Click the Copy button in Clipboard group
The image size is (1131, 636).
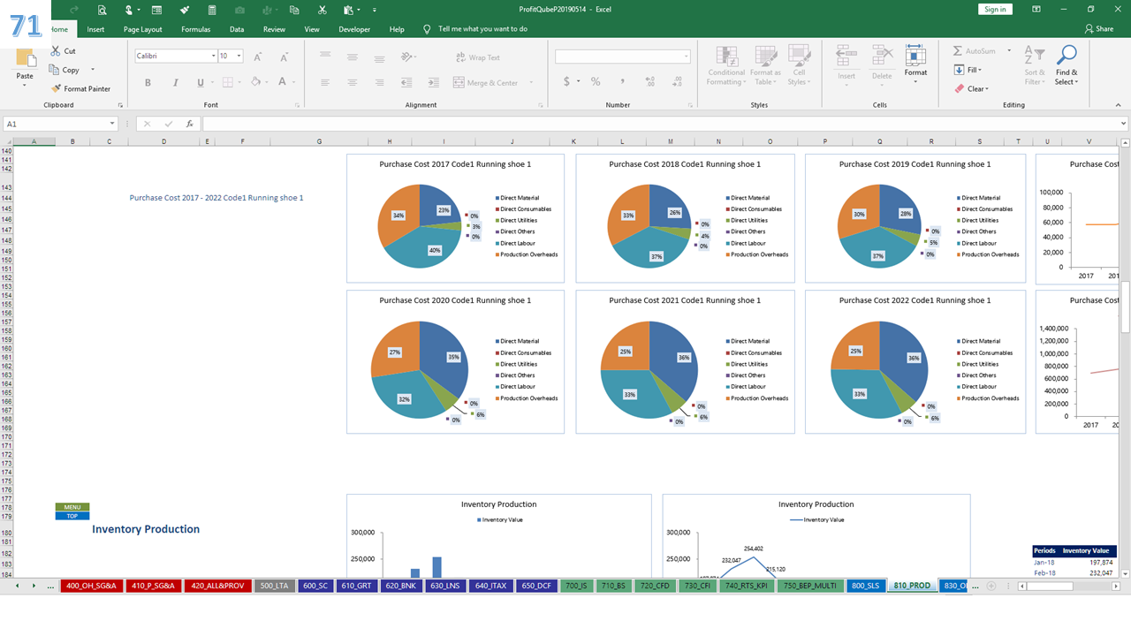click(x=65, y=70)
